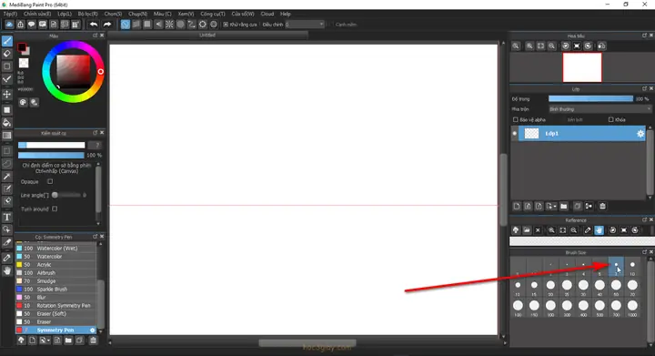Image resolution: width=655 pixels, height=356 pixels.
Task: Delete layer with trash icon
Action: 602,207
